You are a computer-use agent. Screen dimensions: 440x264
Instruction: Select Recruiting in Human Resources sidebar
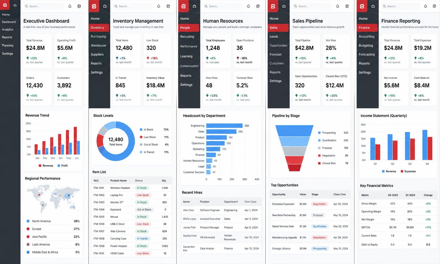pyautogui.click(x=187, y=37)
